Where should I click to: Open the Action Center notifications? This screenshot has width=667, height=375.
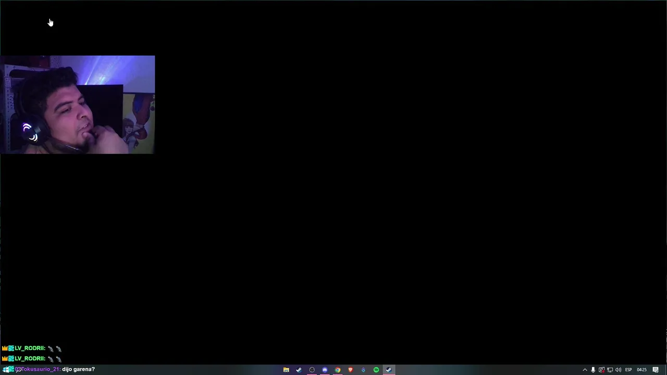pos(656,370)
